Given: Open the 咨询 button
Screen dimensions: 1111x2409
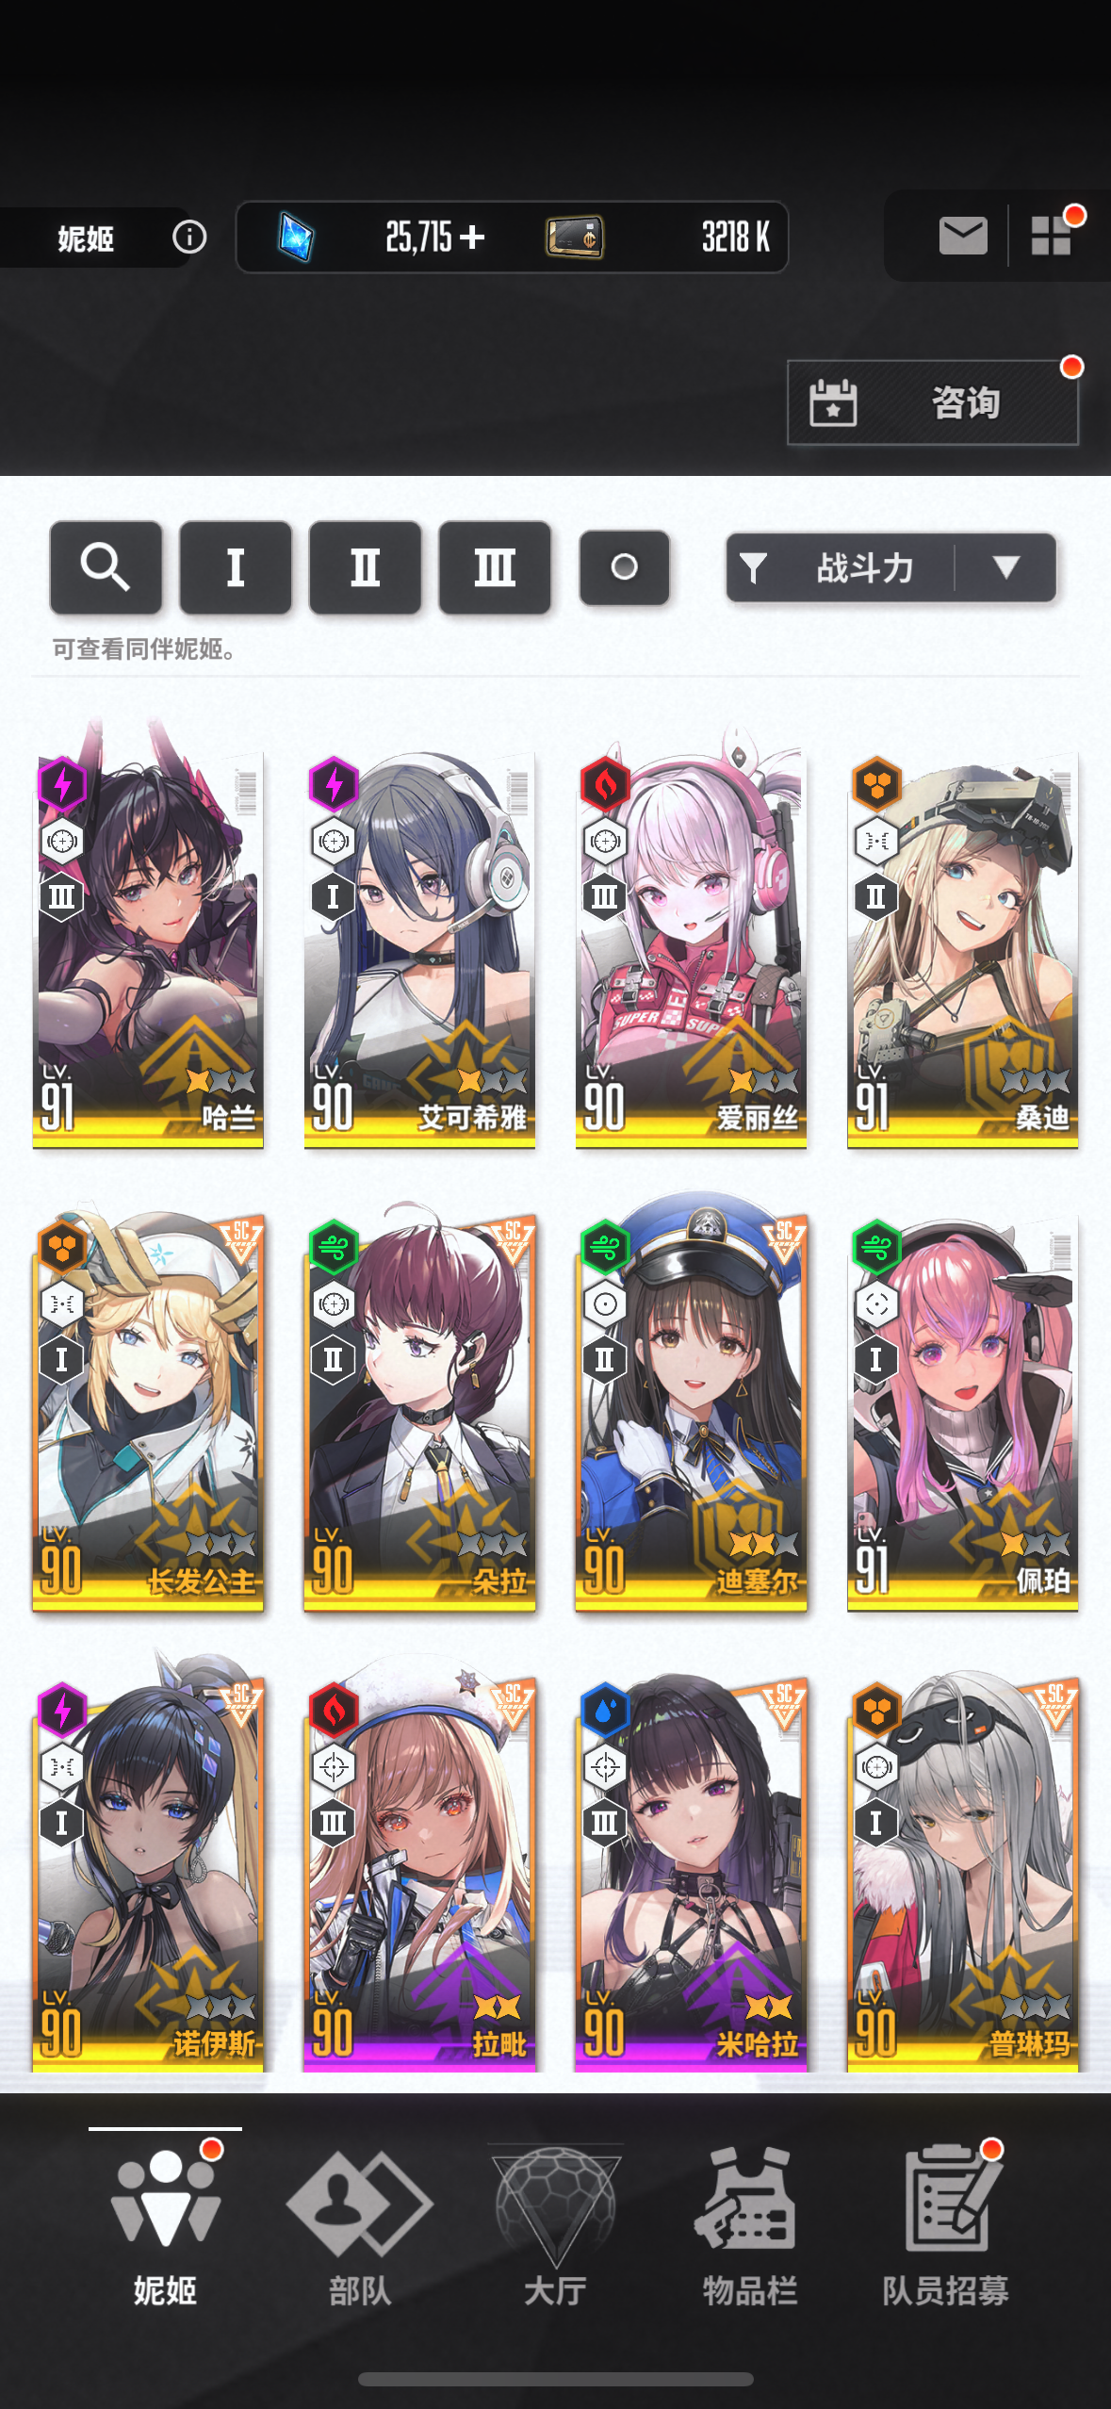Looking at the screenshot, I should pyautogui.click(x=933, y=402).
